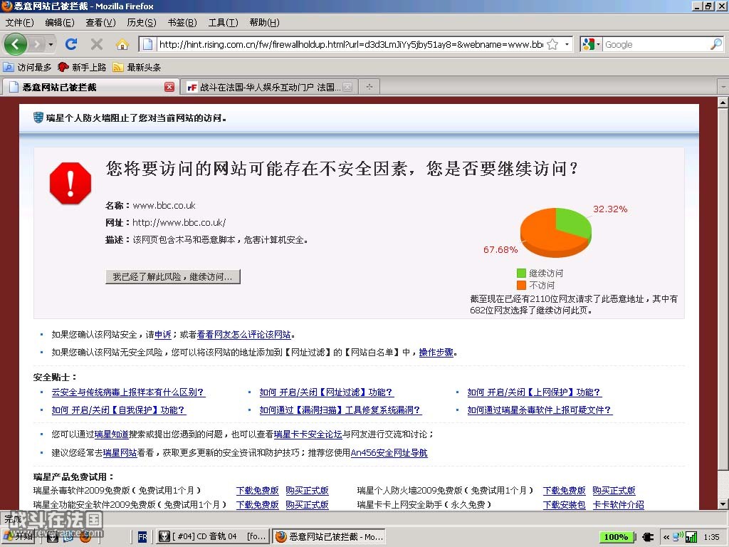Open the 历史 menu

pos(142,22)
